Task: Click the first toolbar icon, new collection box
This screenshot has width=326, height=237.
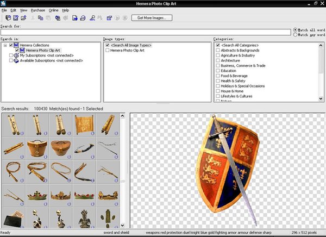Action: tap(8, 18)
